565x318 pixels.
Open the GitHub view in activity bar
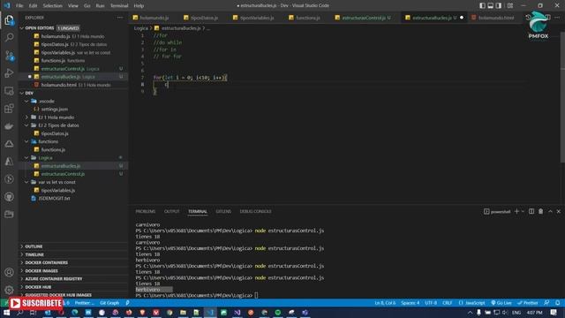click(x=9, y=197)
